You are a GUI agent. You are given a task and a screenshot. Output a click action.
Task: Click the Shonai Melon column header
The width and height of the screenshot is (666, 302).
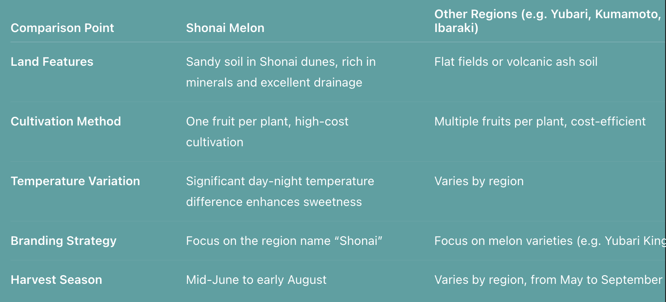[225, 28]
